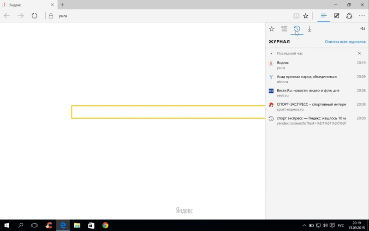Image resolution: width=369 pixels, height=231 pixels.
Task: Open 'Вести.Ru: новости, видео' history entry
Action: [317, 93]
